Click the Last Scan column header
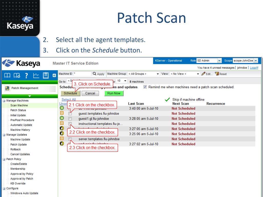 tap(136, 104)
